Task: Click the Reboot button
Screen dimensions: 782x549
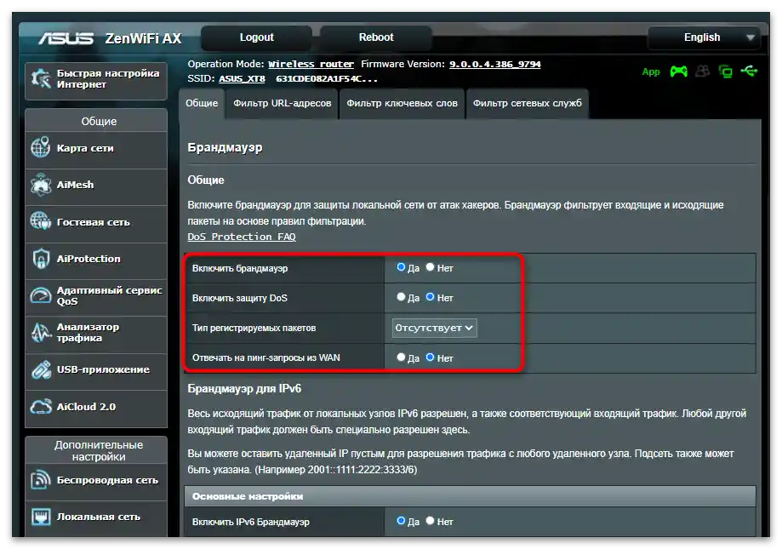Action: click(x=375, y=37)
